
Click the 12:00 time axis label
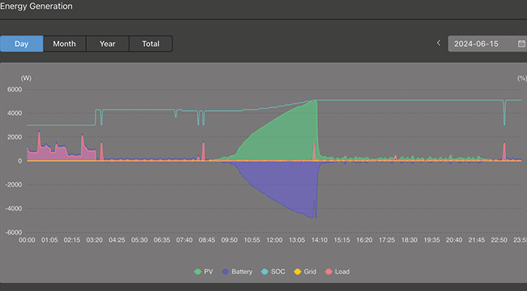[274, 240]
